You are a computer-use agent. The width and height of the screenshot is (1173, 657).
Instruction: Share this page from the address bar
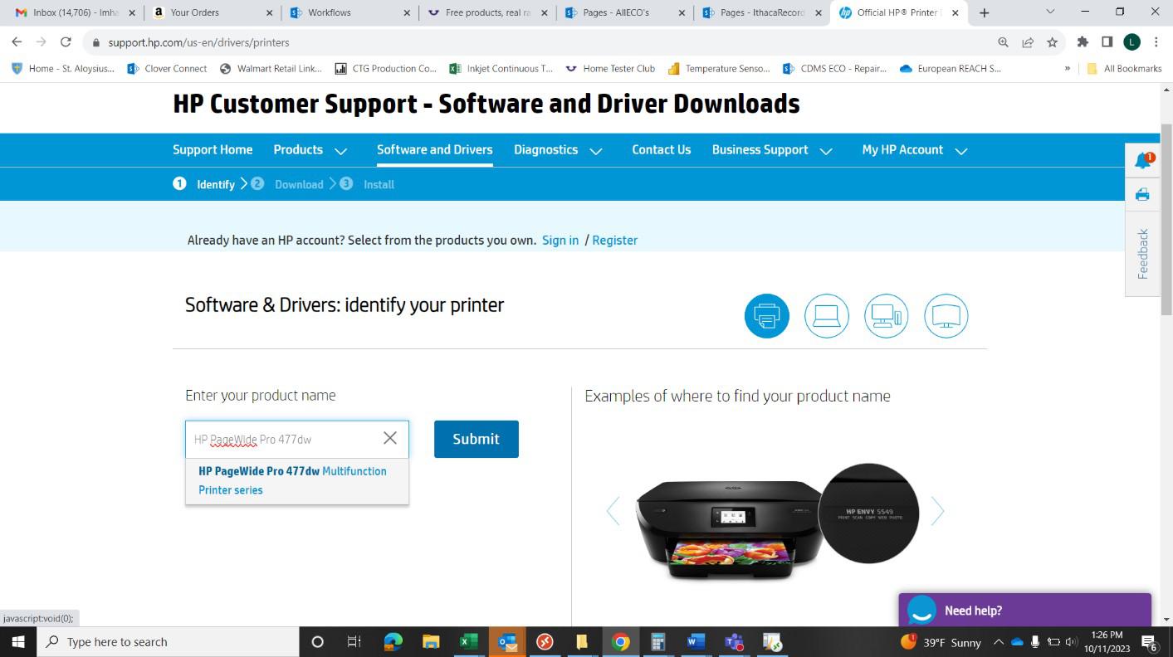point(1028,42)
